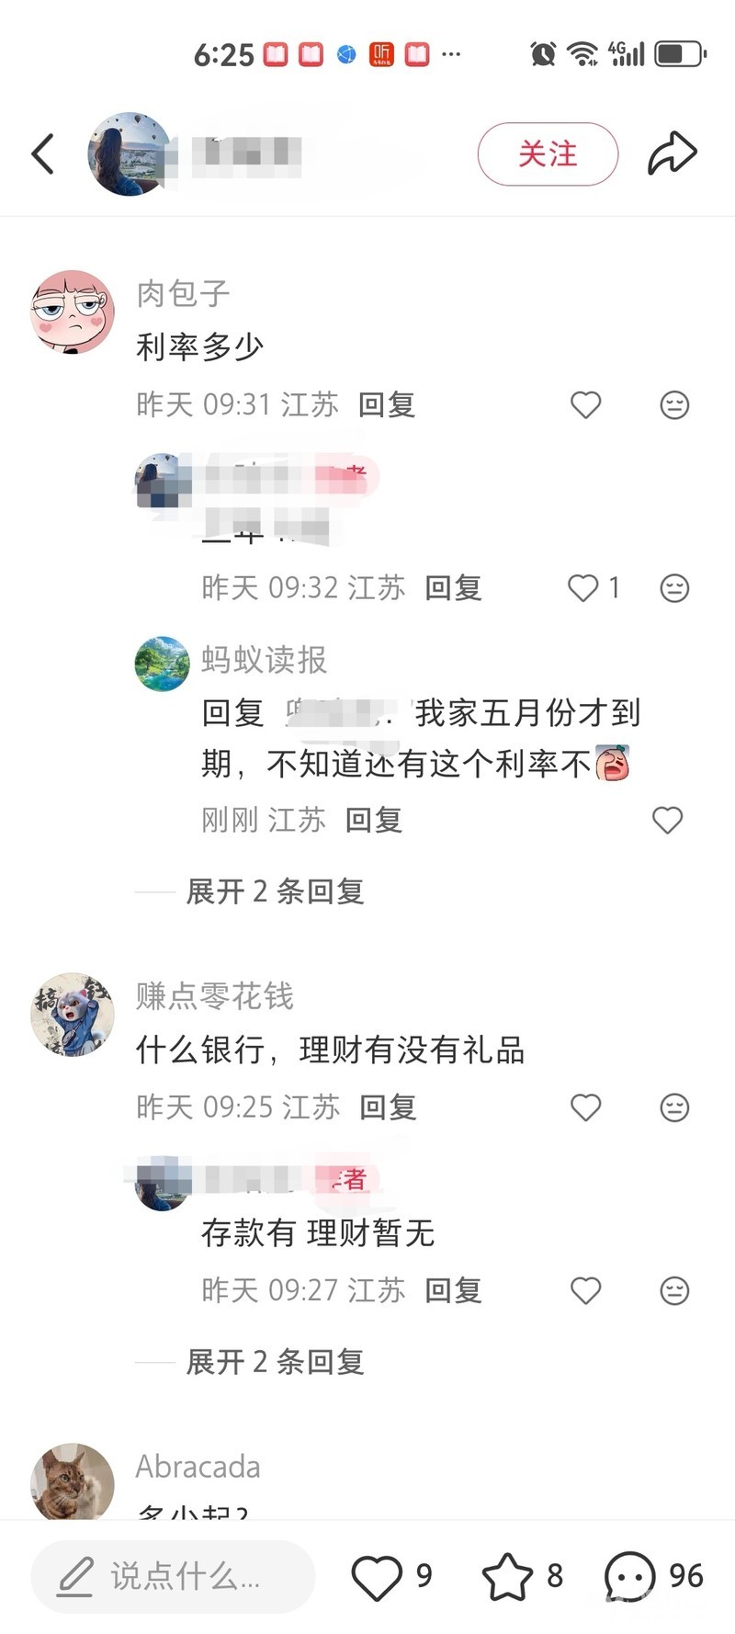
Task: Like 蚂蚁读报's reply with the heart
Action: (667, 820)
